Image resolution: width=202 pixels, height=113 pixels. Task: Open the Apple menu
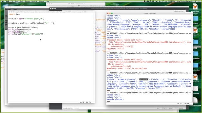(x=3, y=1)
